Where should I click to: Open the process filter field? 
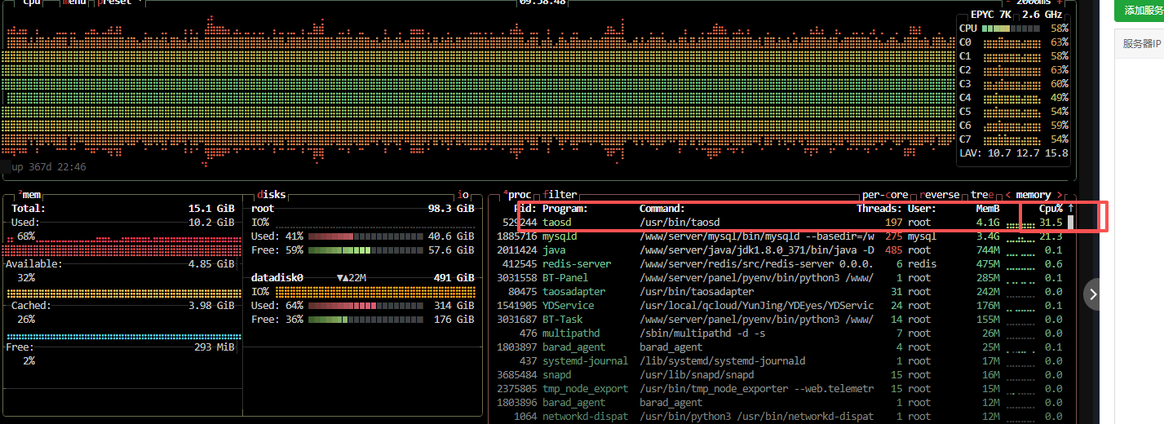[x=560, y=195]
